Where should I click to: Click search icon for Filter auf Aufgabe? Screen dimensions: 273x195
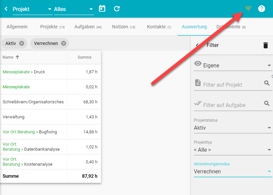(267, 104)
